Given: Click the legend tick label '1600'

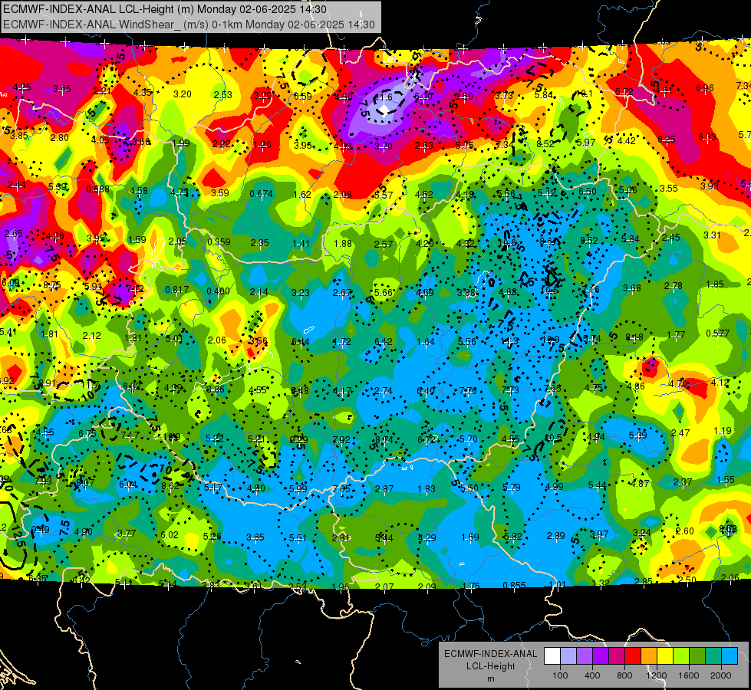Looking at the screenshot, I should 689,675.
